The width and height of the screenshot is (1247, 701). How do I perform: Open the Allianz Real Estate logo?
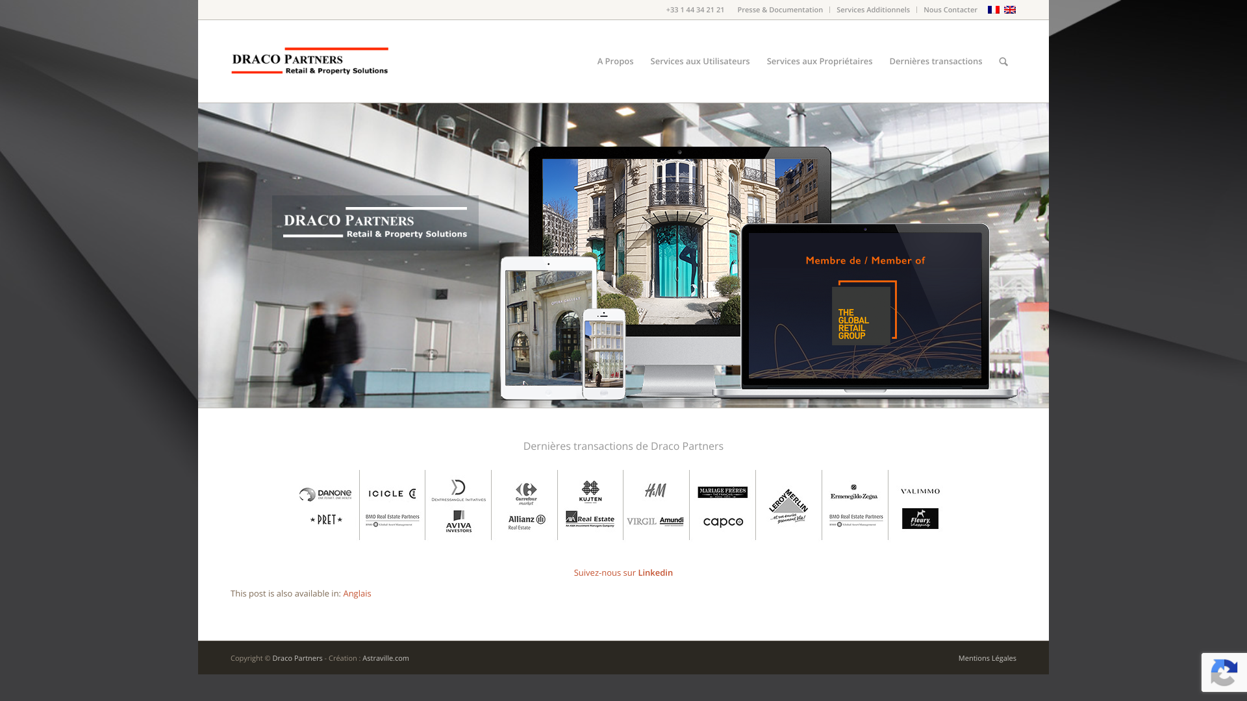click(x=527, y=522)
